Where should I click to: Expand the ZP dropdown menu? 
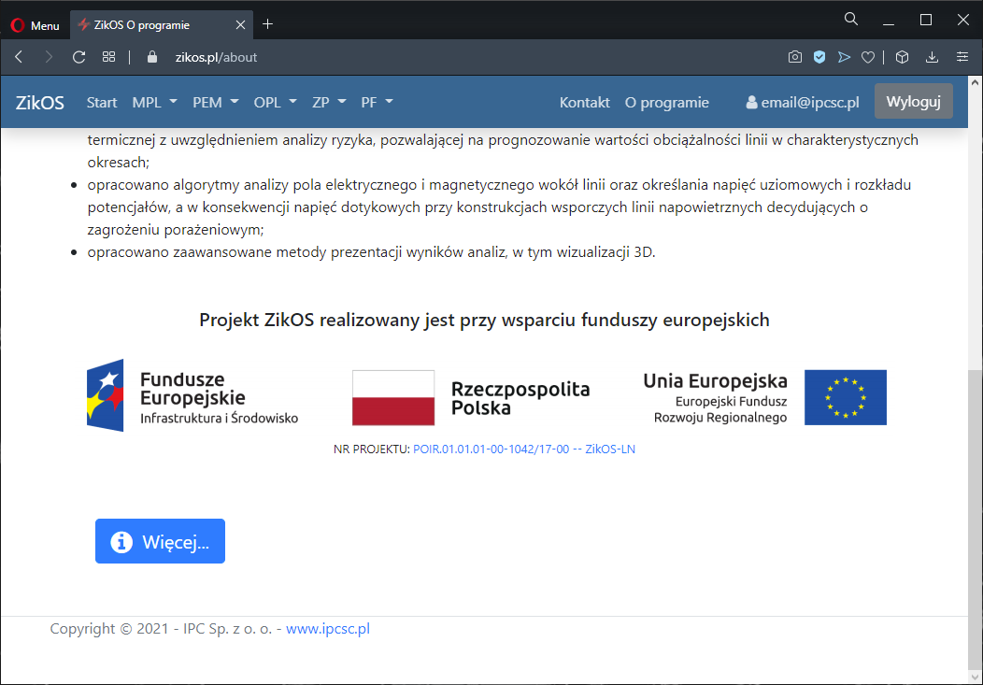(x=329, y=102)
